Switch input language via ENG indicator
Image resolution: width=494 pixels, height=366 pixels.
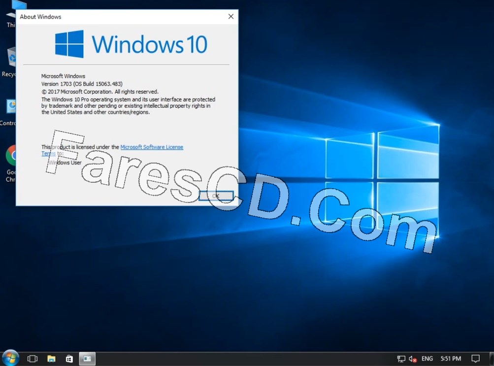(x=427, y=359)
